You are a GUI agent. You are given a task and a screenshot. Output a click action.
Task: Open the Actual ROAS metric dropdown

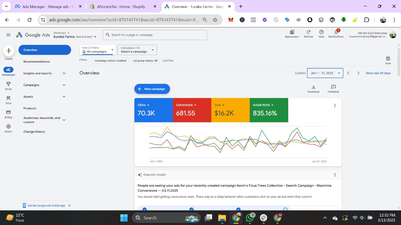click(263, 105)
